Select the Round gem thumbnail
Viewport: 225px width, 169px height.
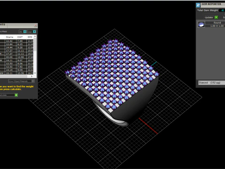201,24
